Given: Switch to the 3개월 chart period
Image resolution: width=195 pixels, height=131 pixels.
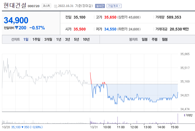Looking at the screenshot, I should click(48, 39).
